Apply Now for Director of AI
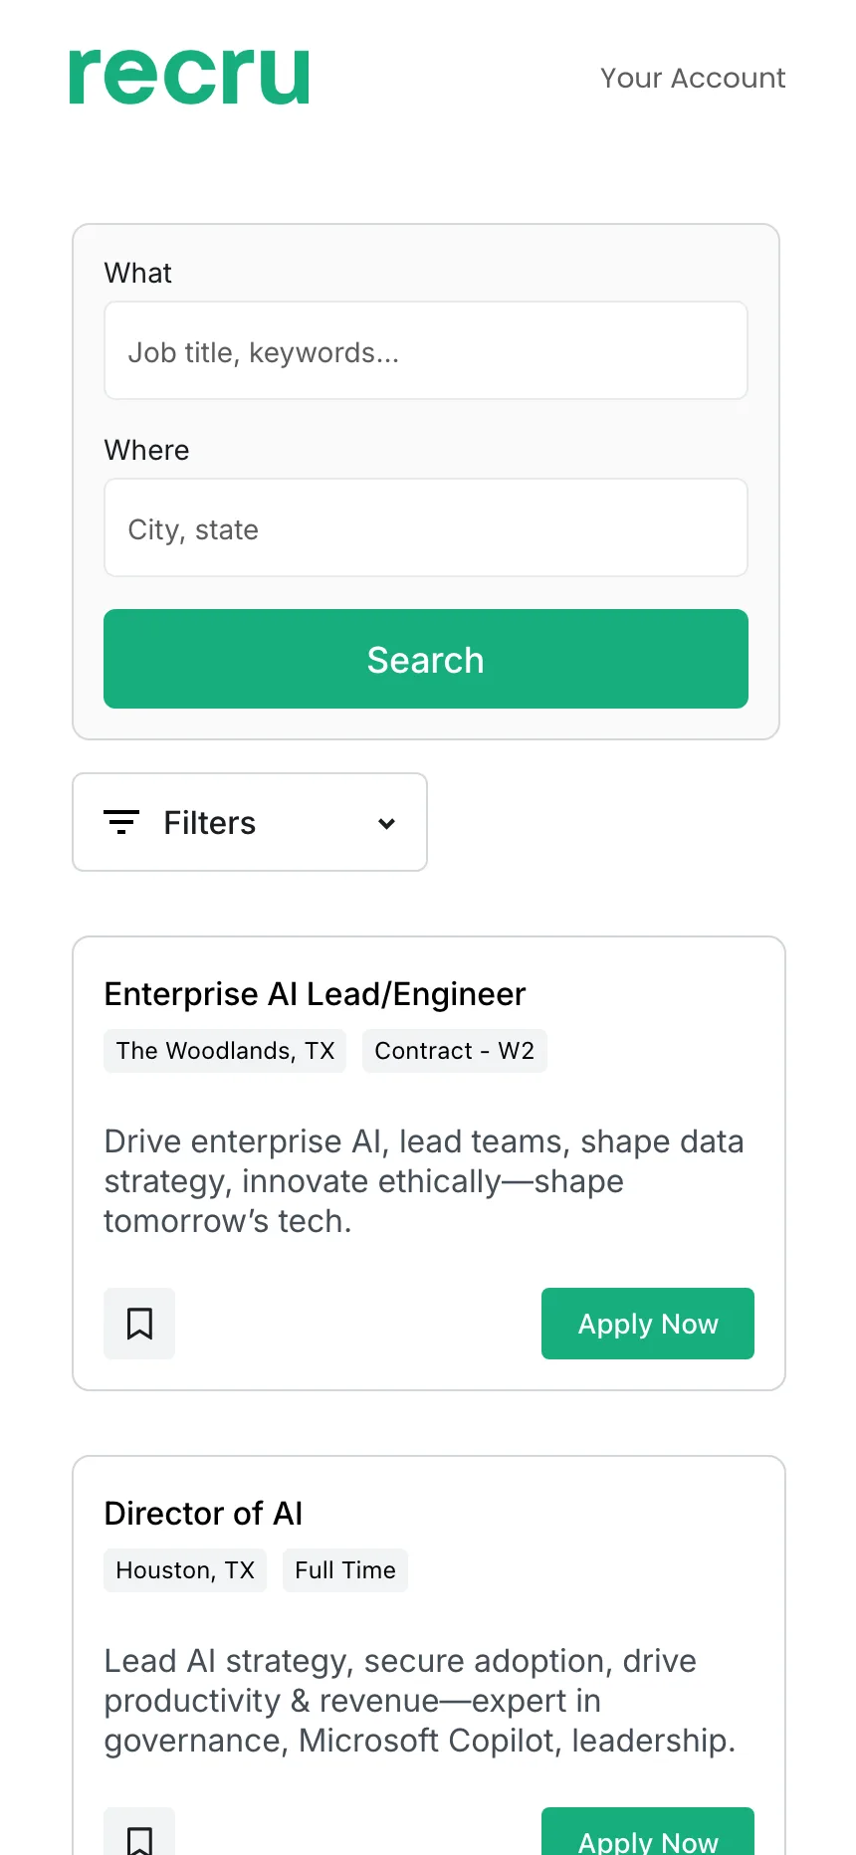Screen dimensions: 856x1855 pyautogui.click(x=648, y=1833)
